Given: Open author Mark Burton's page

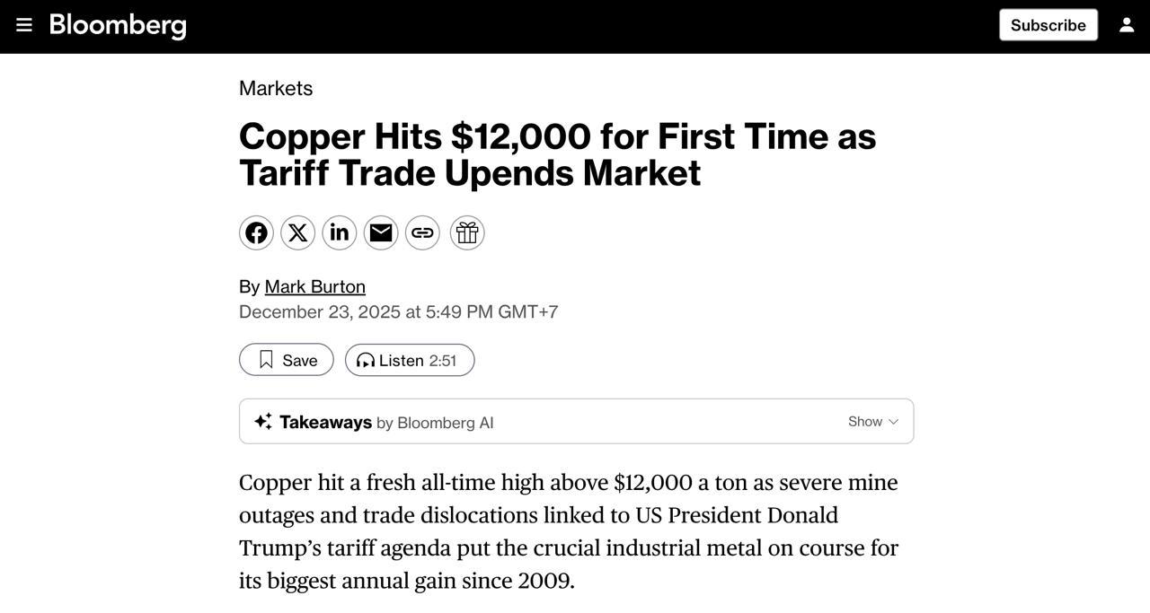Looking at the screenshot, I should point(314,286).
